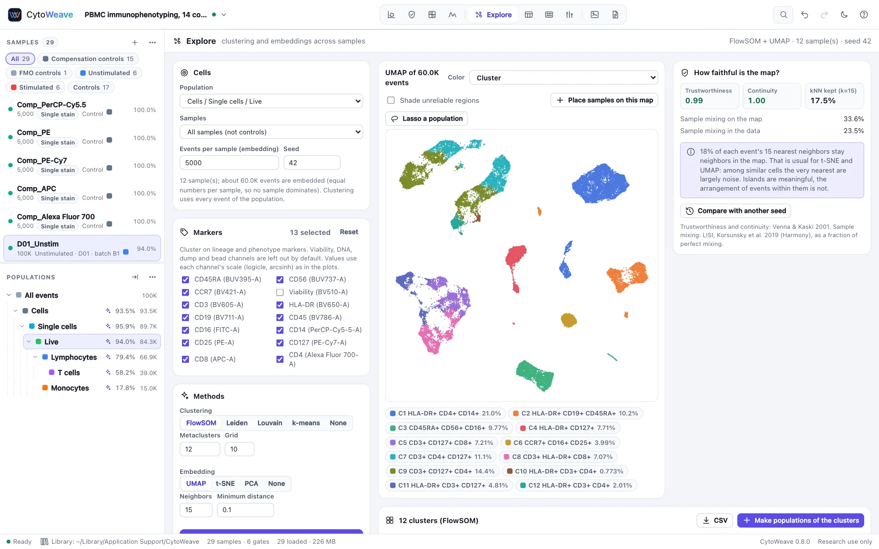Select t-SNE embedding option
879x549 pixels.
pyautogui.click(x=225, y=484)
